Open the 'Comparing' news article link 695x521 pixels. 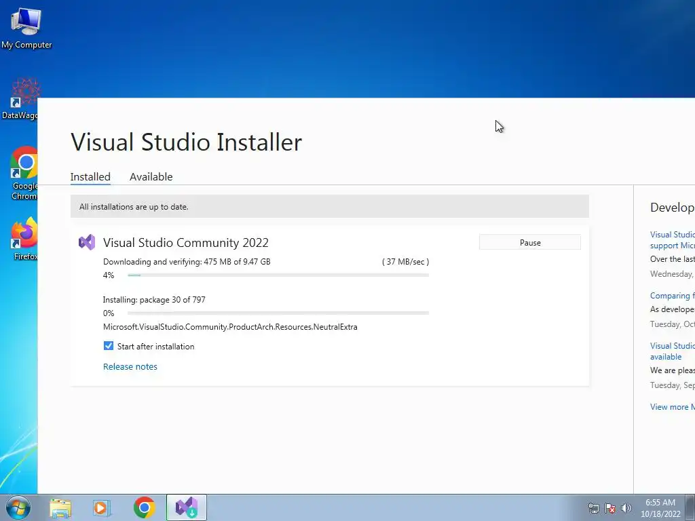coord(673,296)
